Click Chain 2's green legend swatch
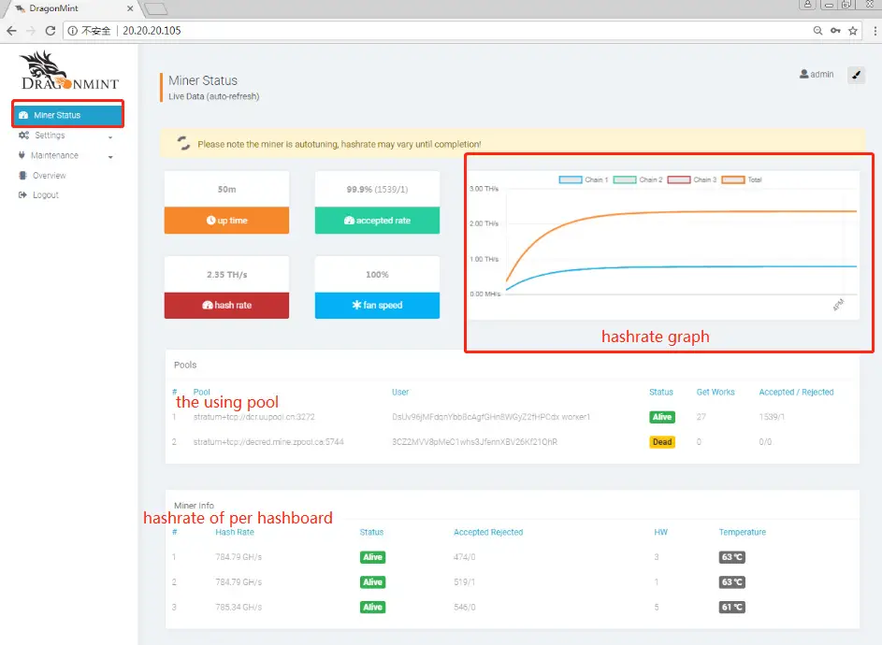This screenshot has width=882, height=645. (625, 178)
